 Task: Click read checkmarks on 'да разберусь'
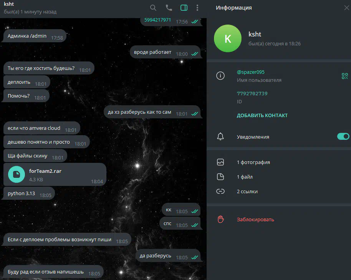point(195,257)
